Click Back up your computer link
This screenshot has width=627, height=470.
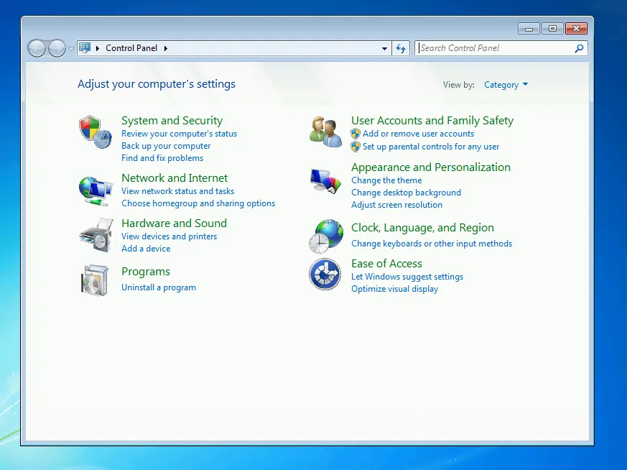[166, 146]
